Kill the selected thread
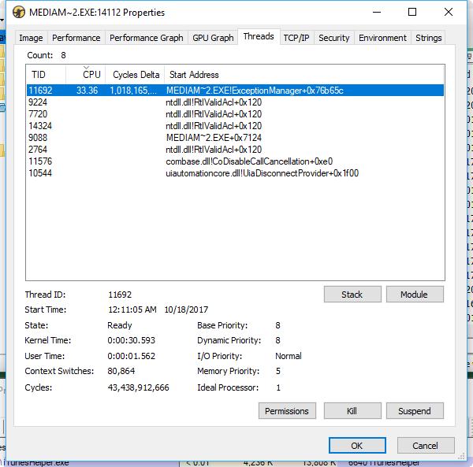This screenshot has width=473, height=467. pyautogui.click(x=352, y=411)
